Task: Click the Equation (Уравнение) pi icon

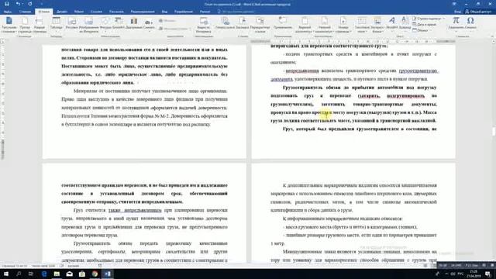Action: point(456,24)
